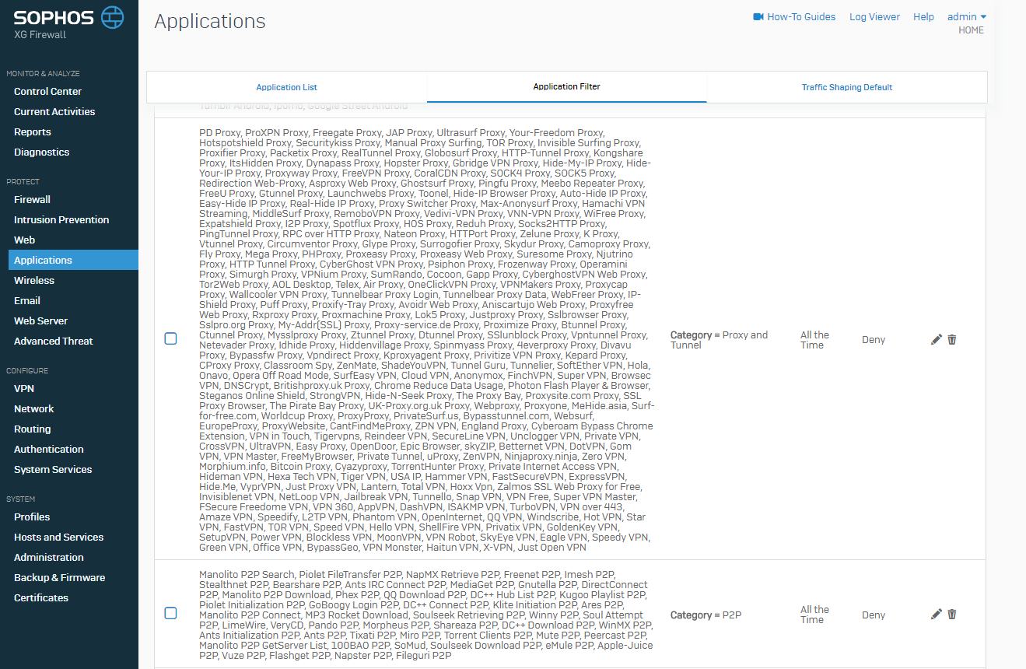Screen dimensions: 1026x669
Task: Click the Sophos XG Firewall logo
Action: (x=68, y=23)
